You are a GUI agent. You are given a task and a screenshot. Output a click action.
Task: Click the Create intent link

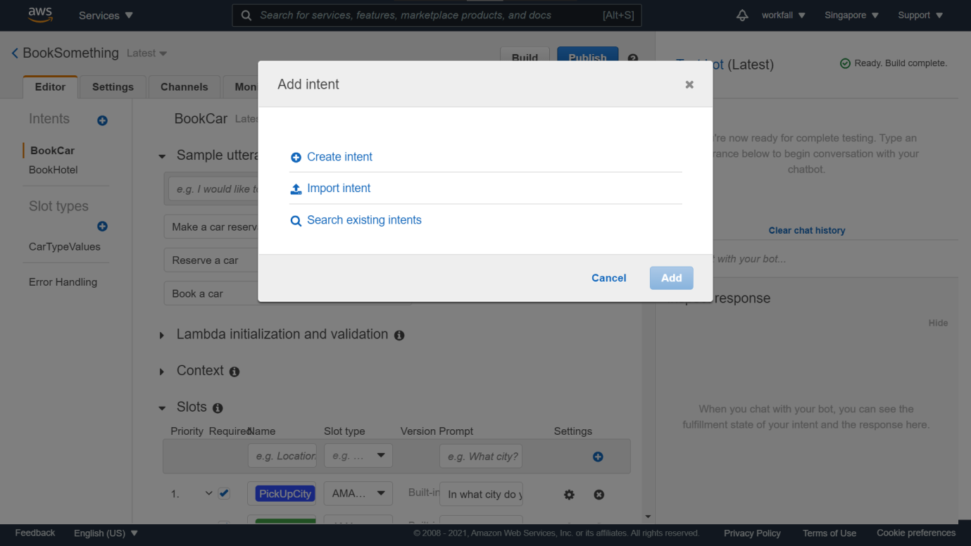coord(339,157)
